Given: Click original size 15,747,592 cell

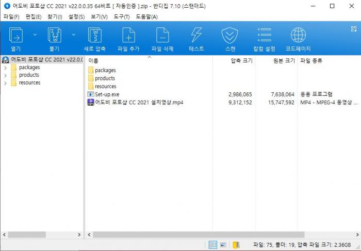Looking at the screenshot, I should [281, 103].
